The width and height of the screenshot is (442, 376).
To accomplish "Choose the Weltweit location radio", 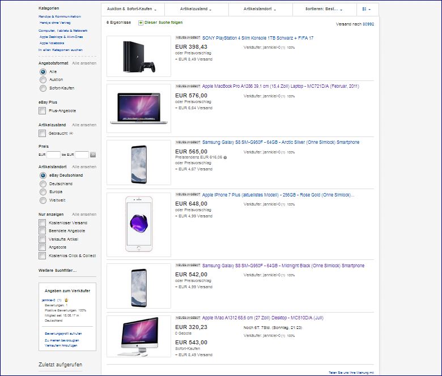I will [x=43, y=200].
